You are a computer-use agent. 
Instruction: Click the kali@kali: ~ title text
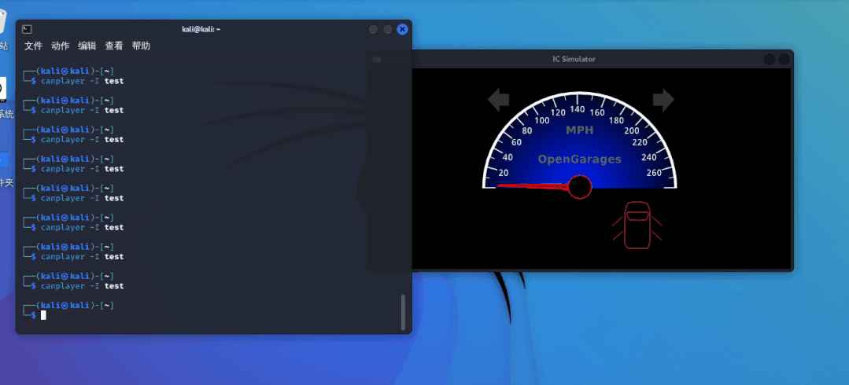click(x=201, y=29)
